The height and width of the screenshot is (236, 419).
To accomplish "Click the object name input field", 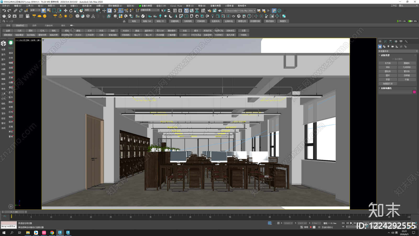I will [x=395, y=92].
